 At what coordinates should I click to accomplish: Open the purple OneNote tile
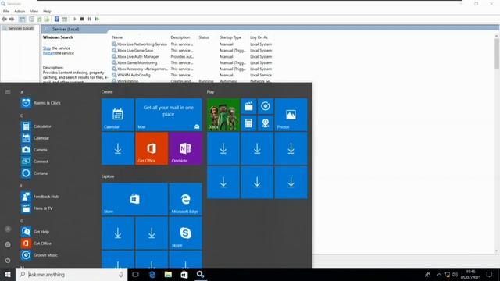[186, 149]
